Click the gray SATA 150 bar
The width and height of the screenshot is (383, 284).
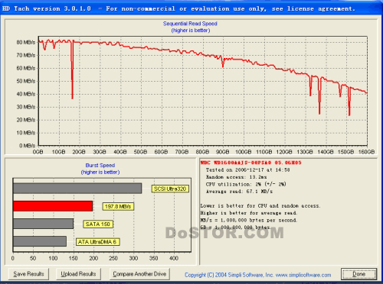(44, 224)
